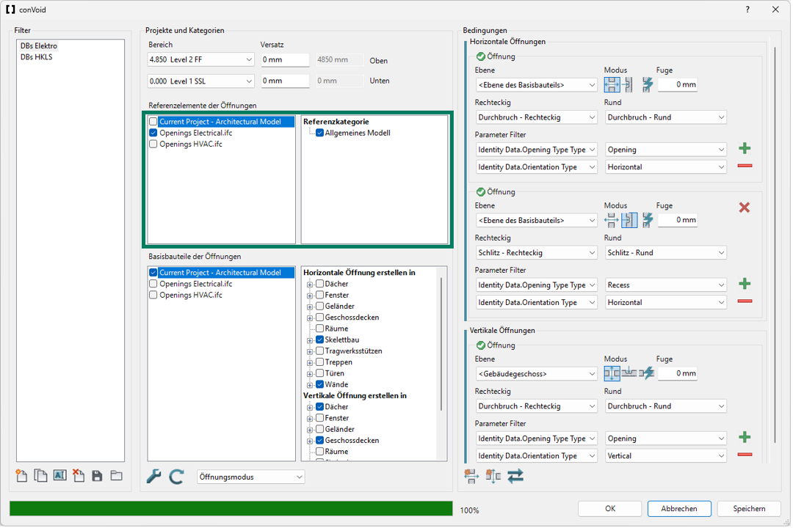Screen dimensions: 793x528
Task: Toggle lightning mode icon in first Durchbruch group
Action: (x=648, y=84)
